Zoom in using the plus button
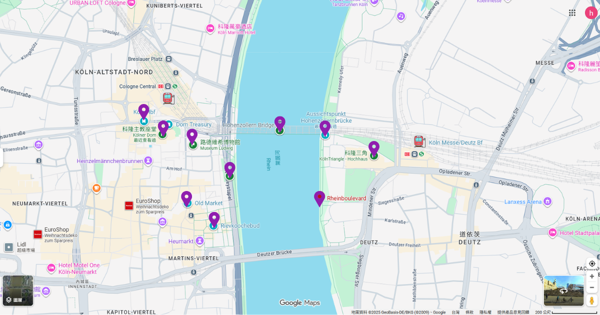Viewport: 600px width, 315px height. [x=592, y=276]
